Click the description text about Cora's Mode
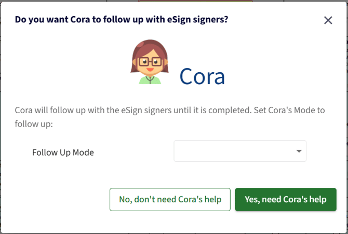Viewport: 348px width, 234px height. point(170,117)
